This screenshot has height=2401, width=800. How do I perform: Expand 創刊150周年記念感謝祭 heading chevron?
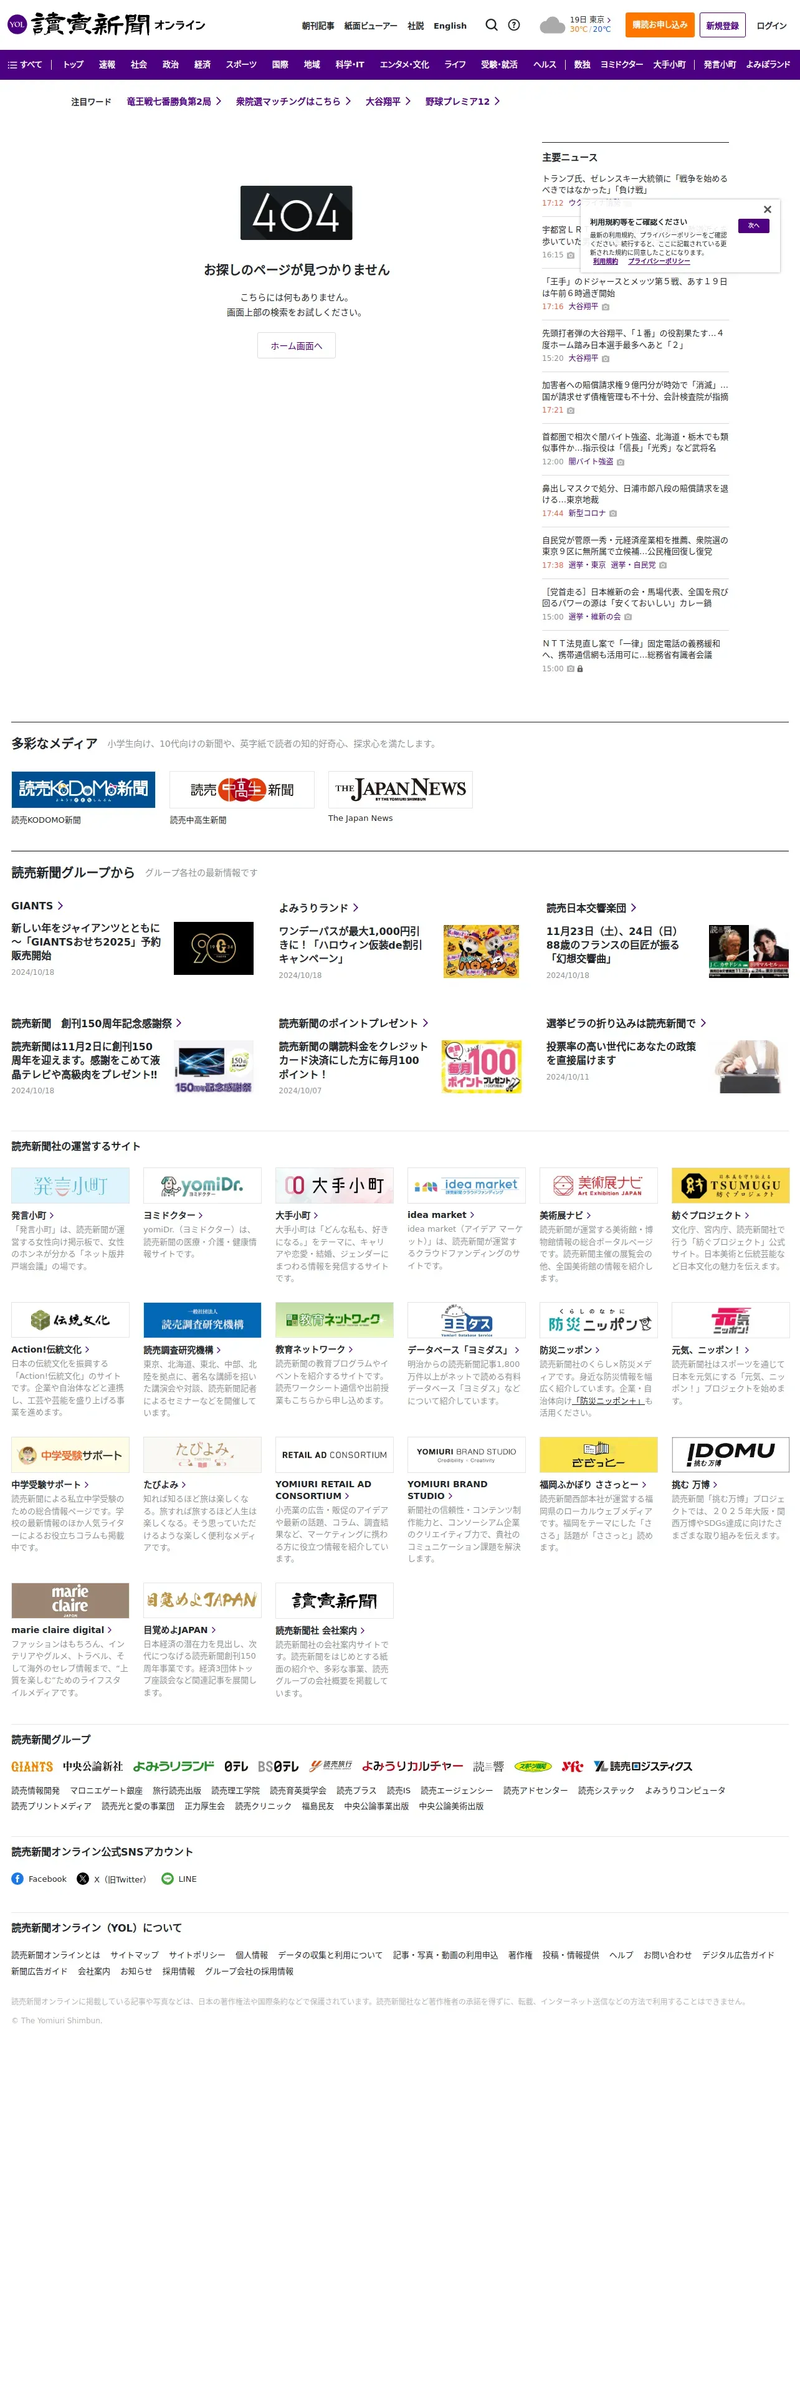tap(179, 1022)
